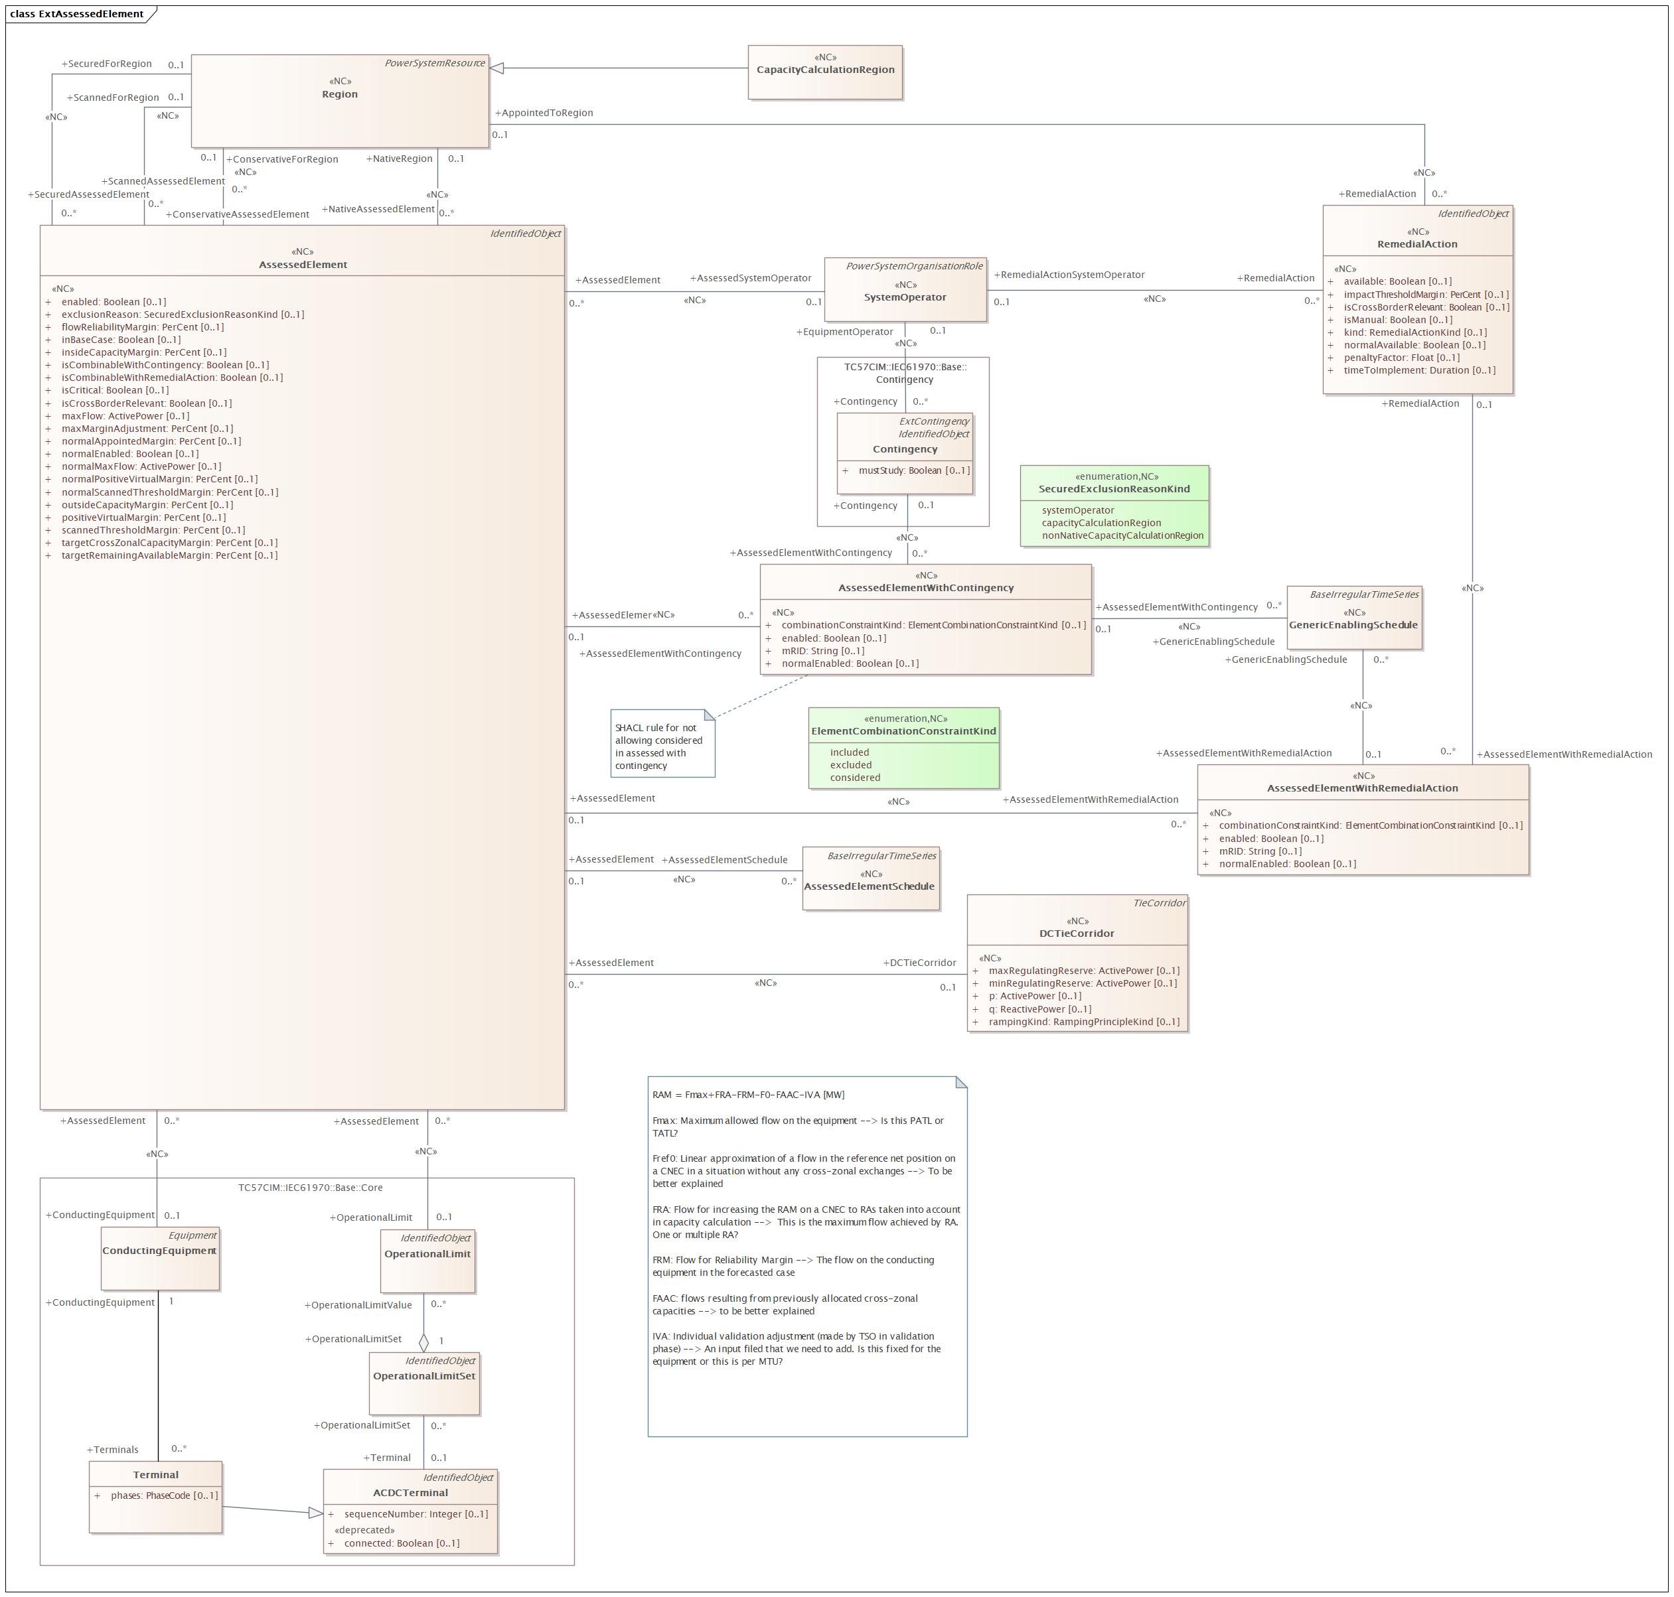
Task: Select the SecuredExclusionReasonKind enumeration title
Action: click(1114, 490)
